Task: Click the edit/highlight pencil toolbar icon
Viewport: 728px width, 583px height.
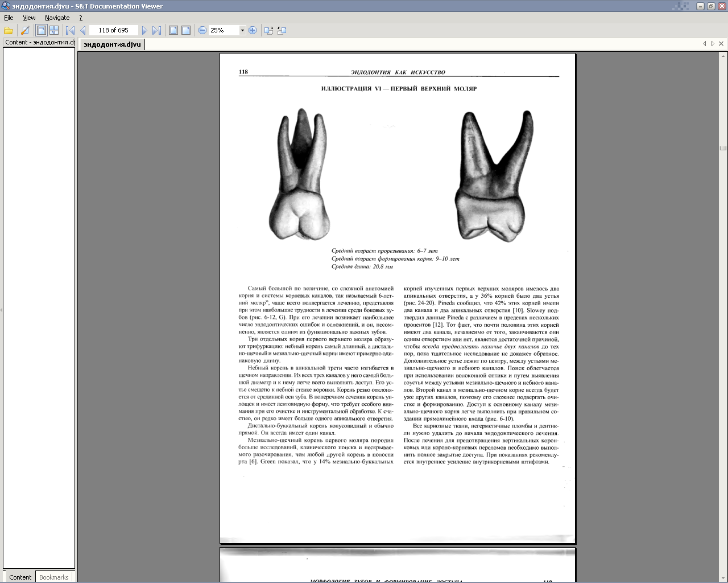Action: (25, 30)
